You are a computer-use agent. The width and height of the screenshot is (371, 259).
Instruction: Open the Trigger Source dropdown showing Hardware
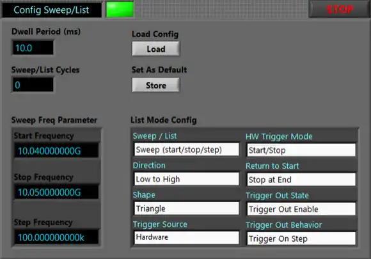pyautogui.click(x=187, y=237)
